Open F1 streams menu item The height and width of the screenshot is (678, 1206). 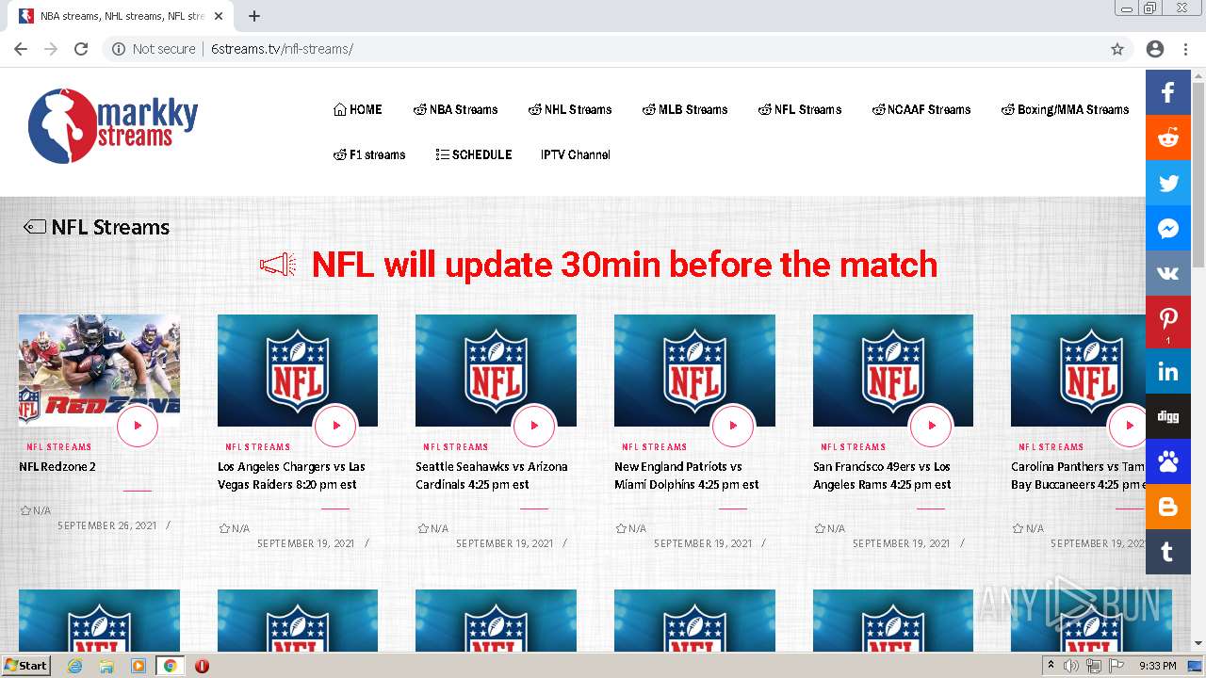[369, 154]
